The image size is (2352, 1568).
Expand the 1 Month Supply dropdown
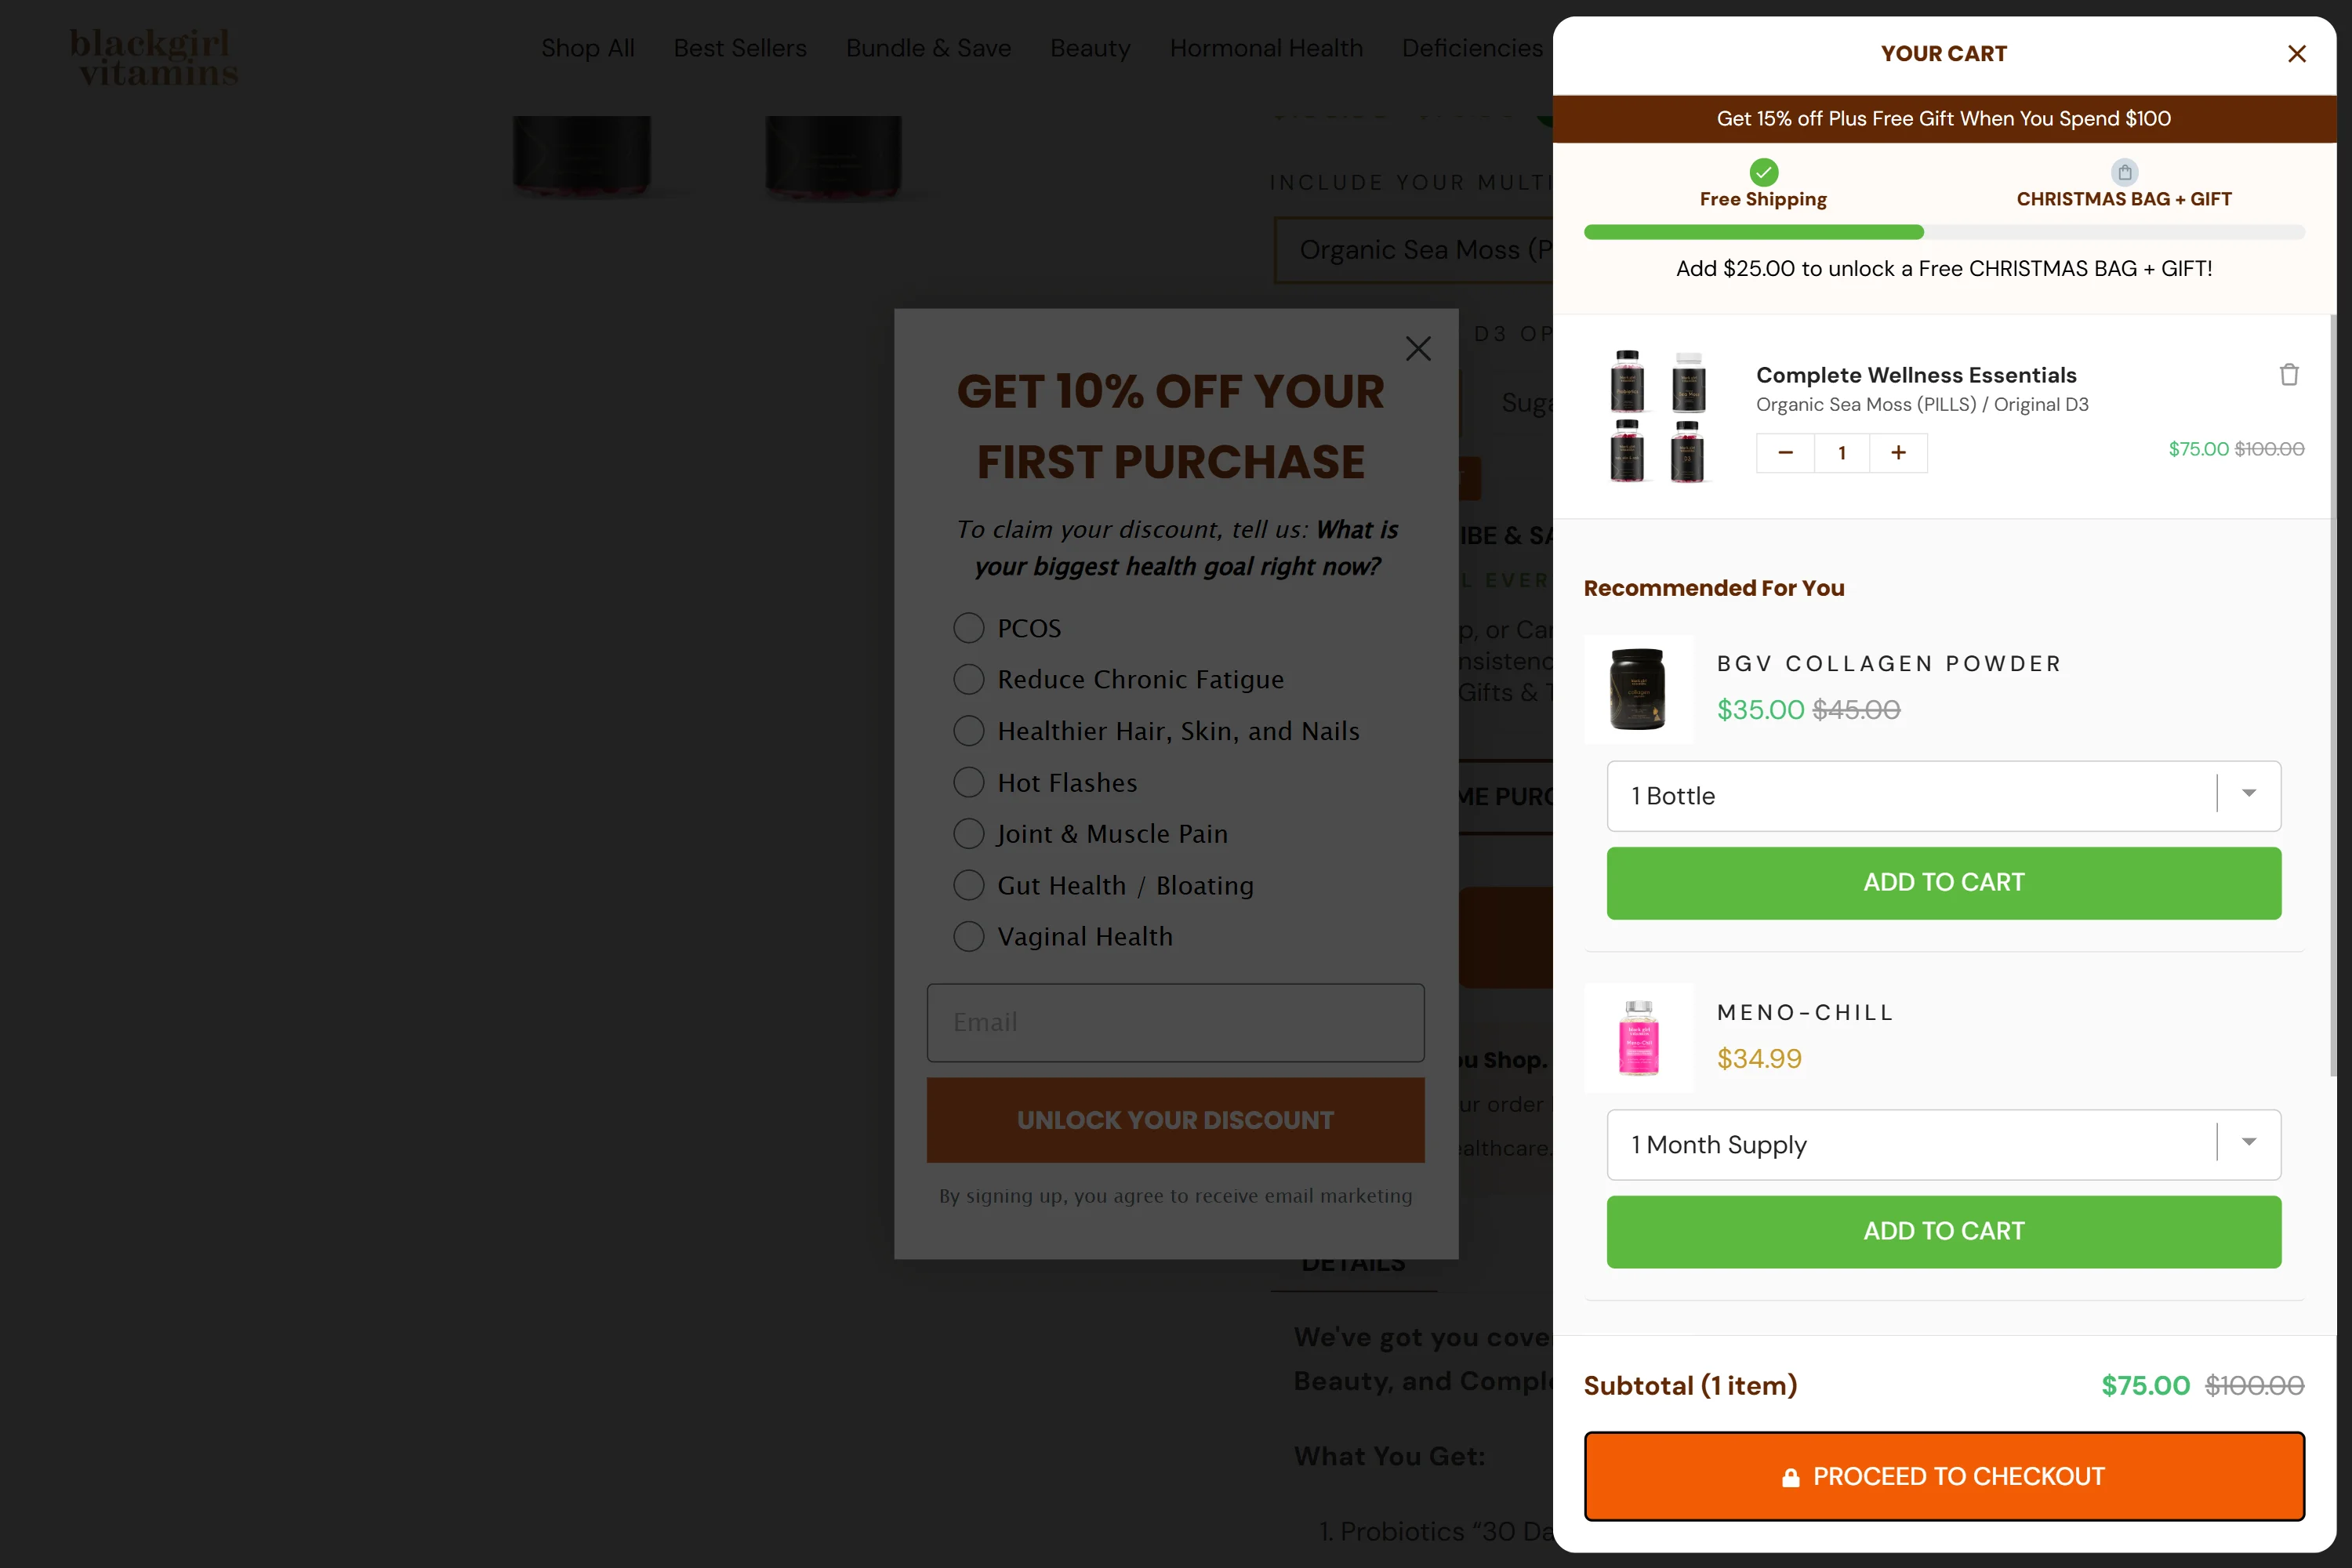click(x=1943, y=1144)
